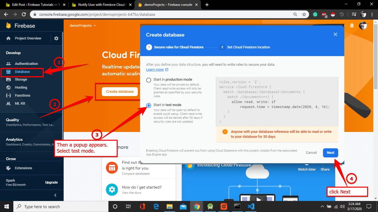
Task: Expand the Analytics section
Action: click(x=30, y=142)
